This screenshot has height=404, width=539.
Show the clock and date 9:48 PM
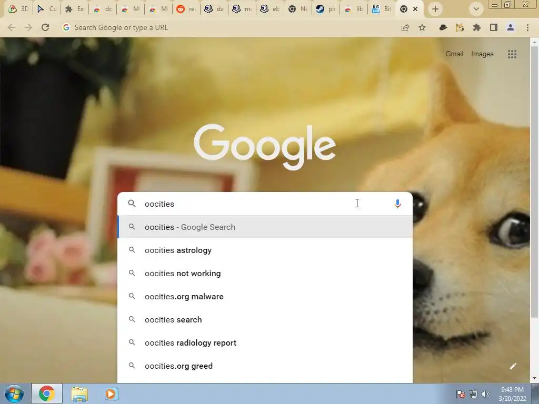pos(513,394)
